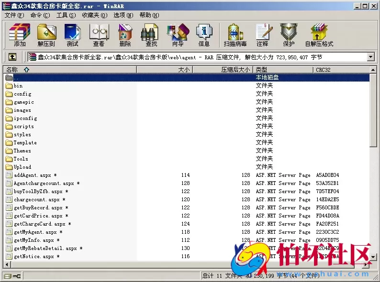Click vertical scrollbar up arrow
The image size is (380, 282).
point(373,70)
